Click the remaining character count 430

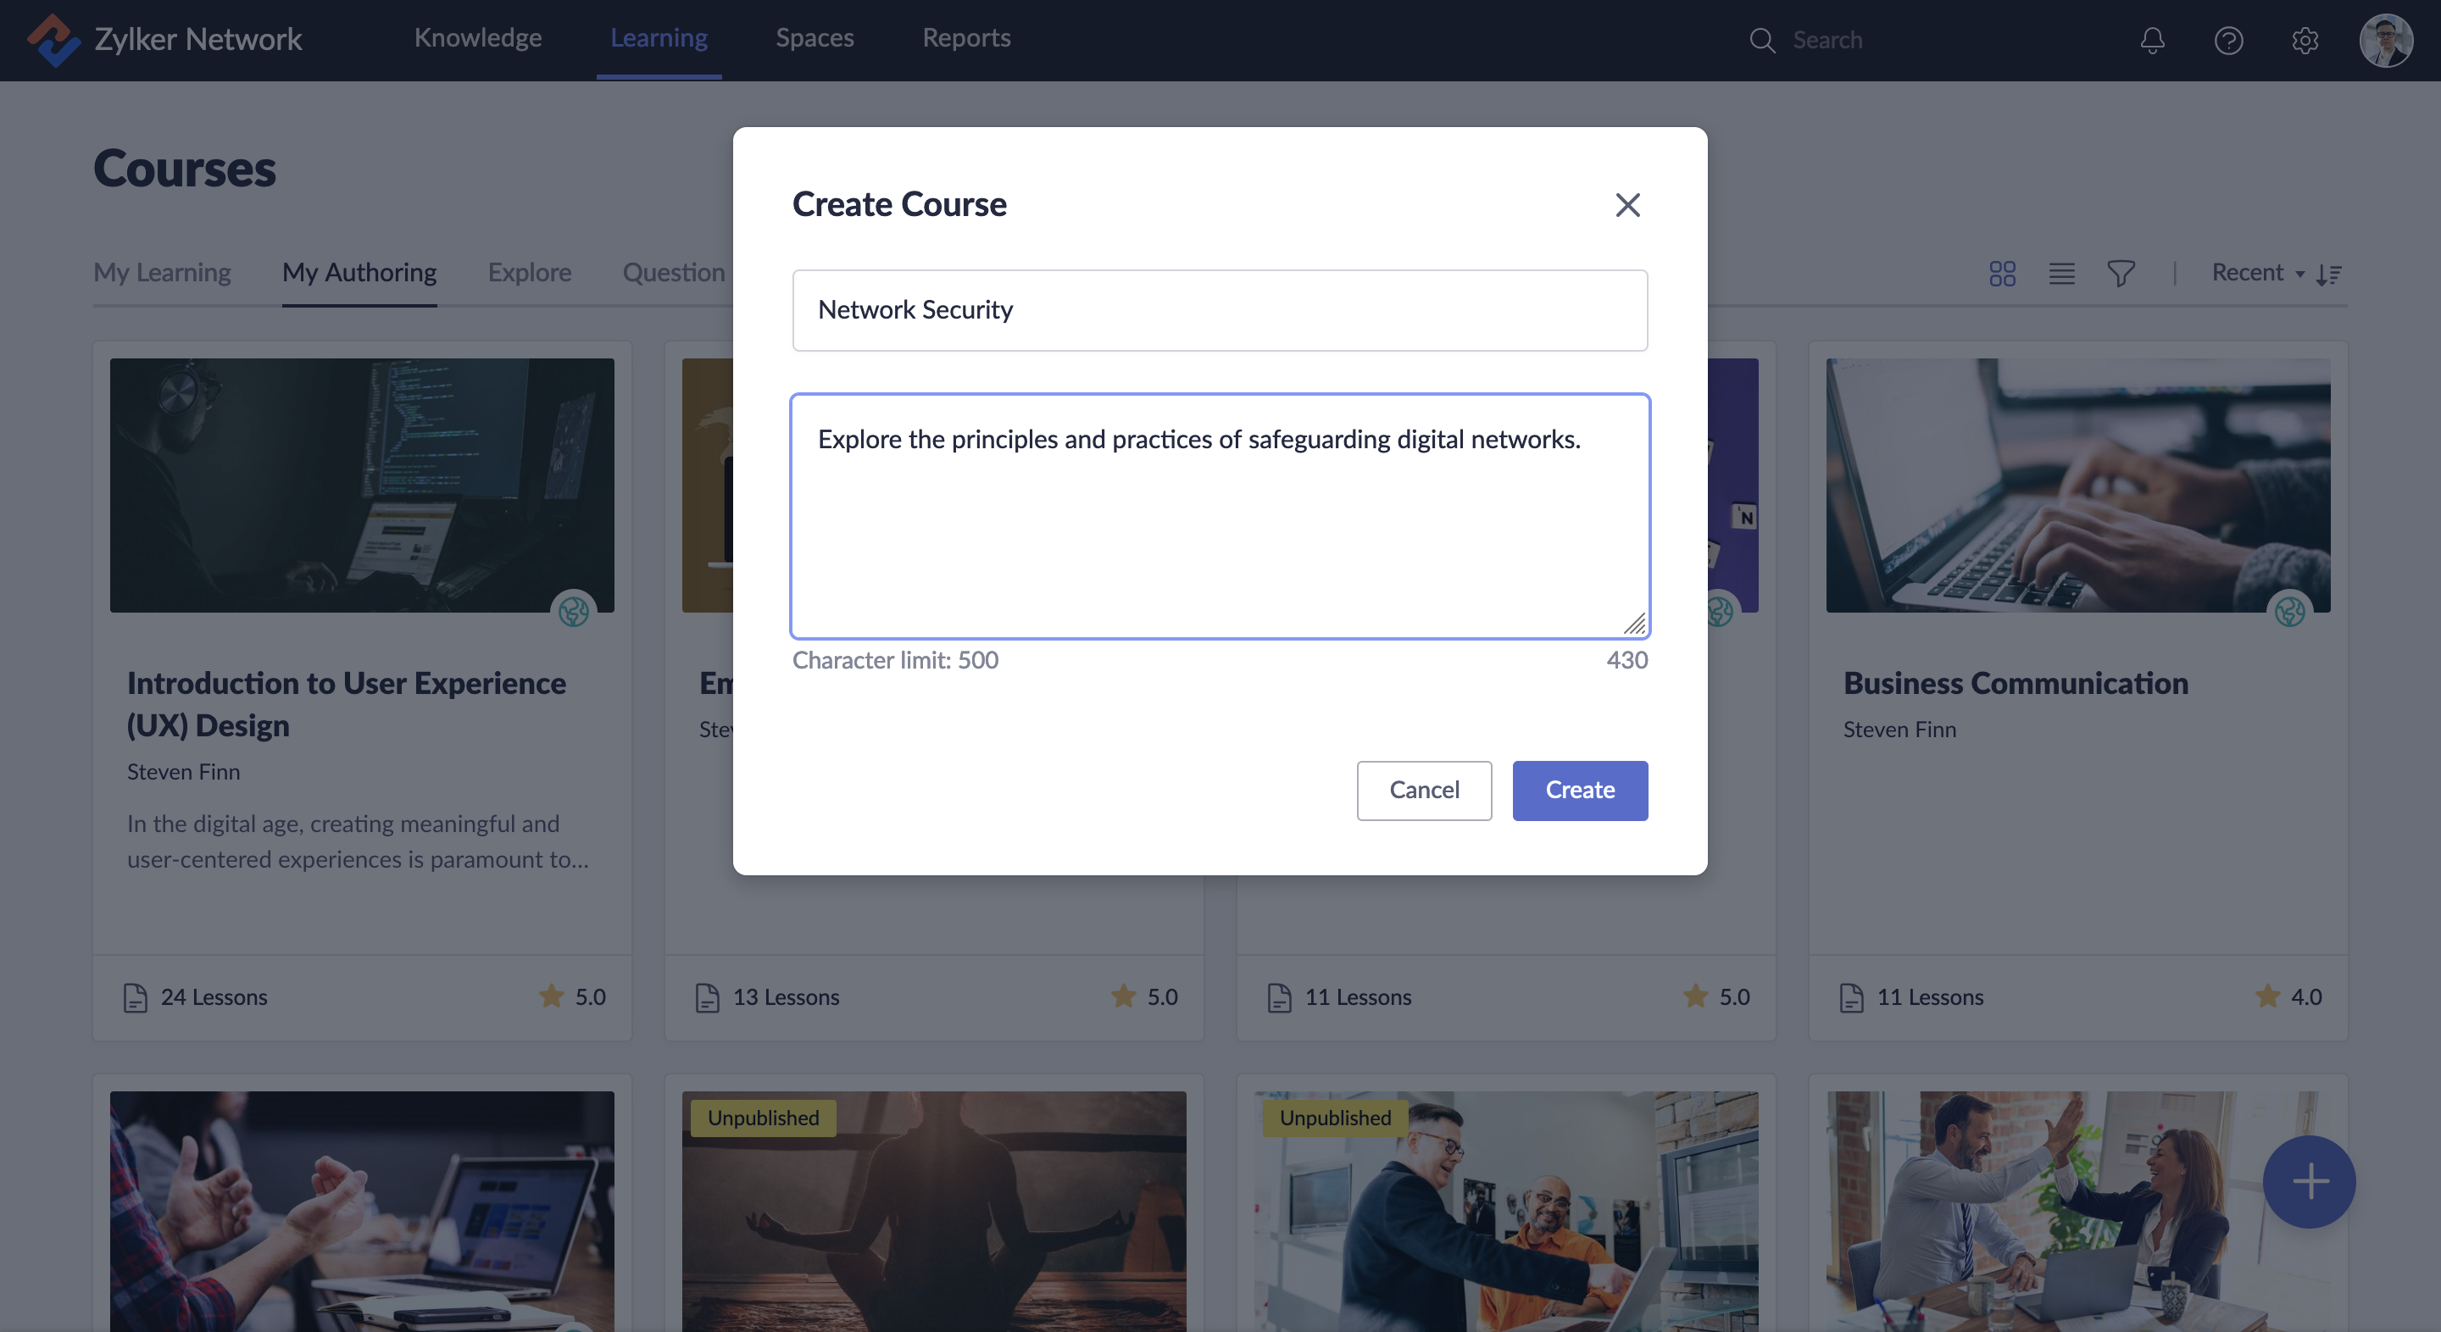point(1626,660)
